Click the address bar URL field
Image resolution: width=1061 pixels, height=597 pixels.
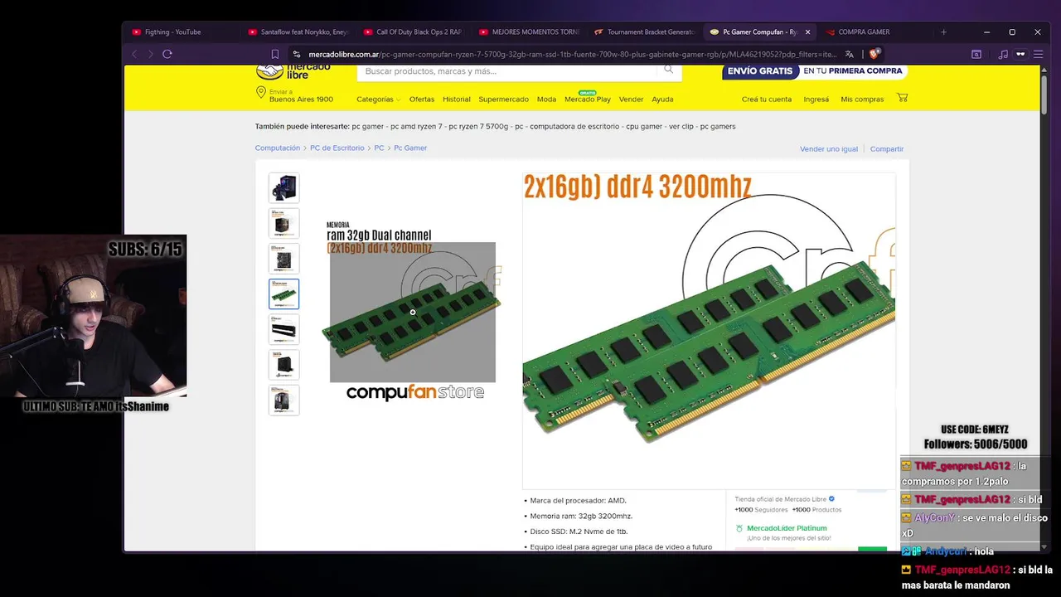tap(572, 54)
